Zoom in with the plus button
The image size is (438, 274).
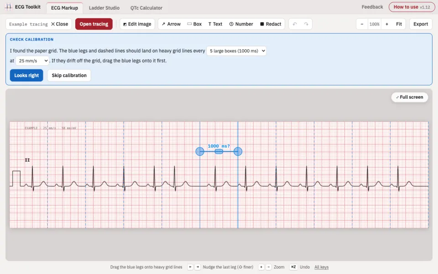[x=387, y=24]
